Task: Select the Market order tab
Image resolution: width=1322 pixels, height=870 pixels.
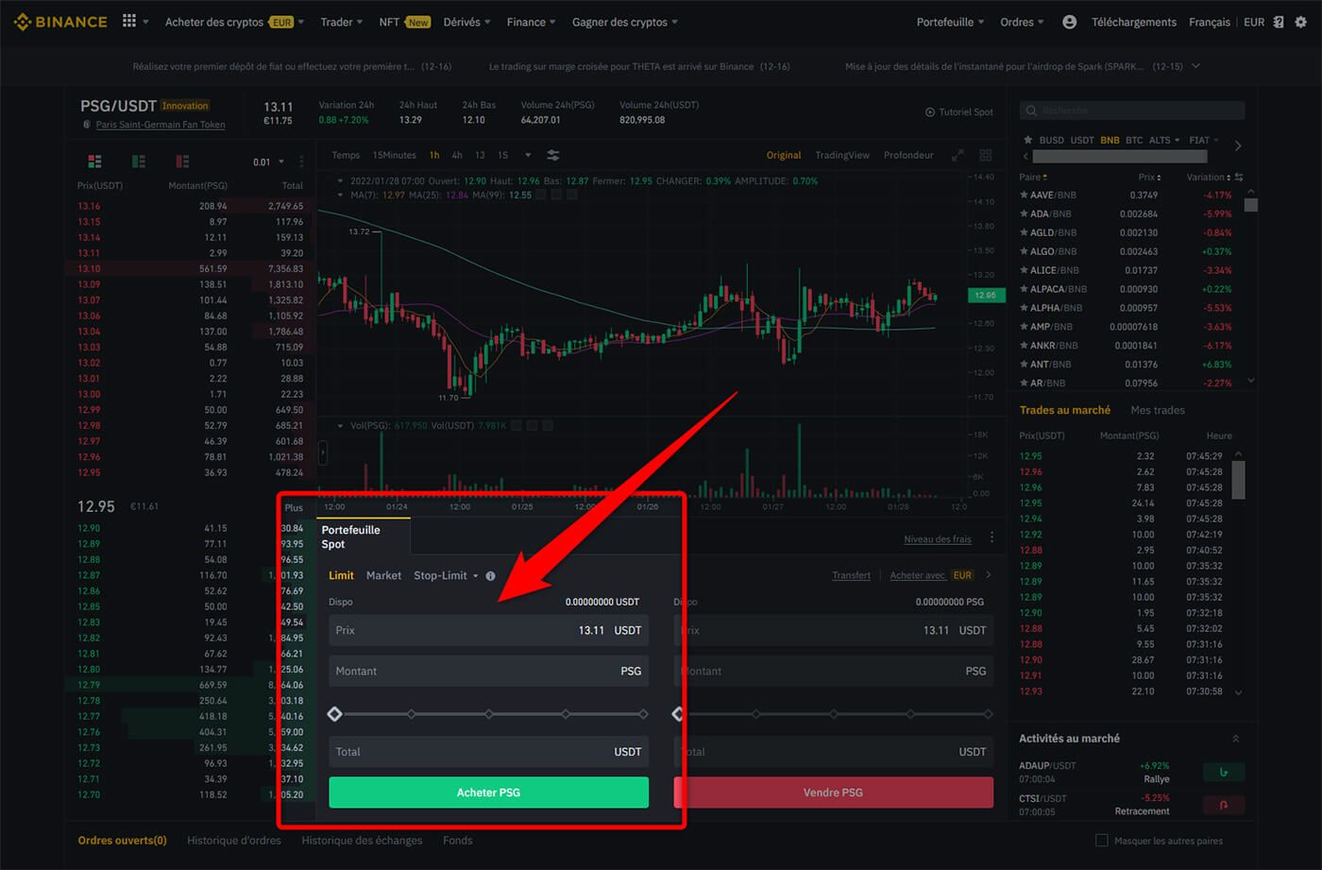Action: tap(383, 575)
